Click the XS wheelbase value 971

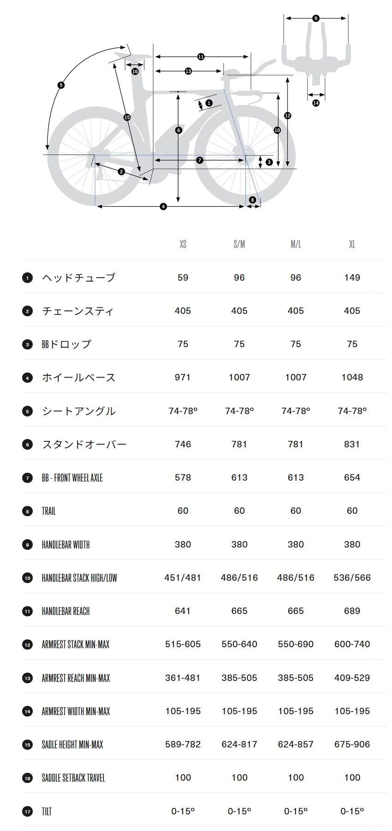[183, 378]
